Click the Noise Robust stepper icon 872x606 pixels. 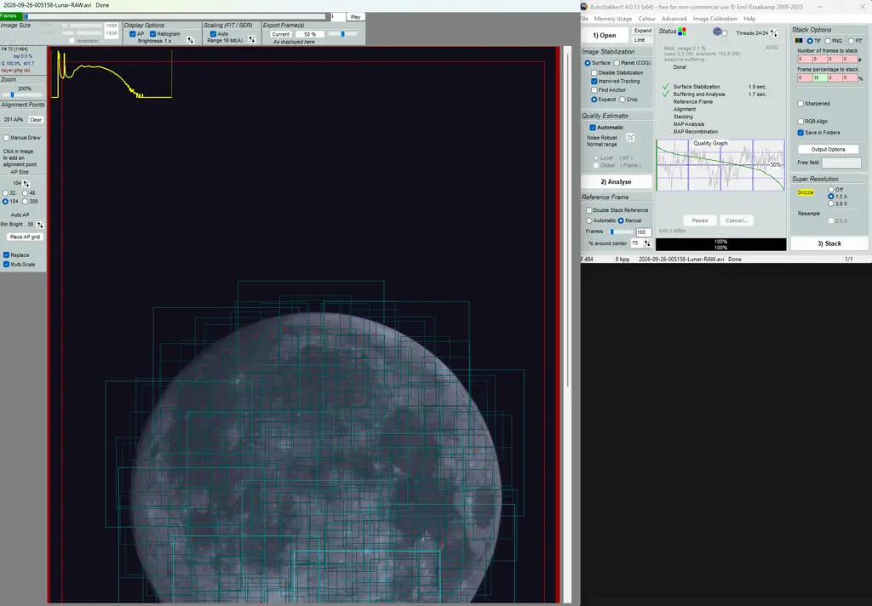630,137
